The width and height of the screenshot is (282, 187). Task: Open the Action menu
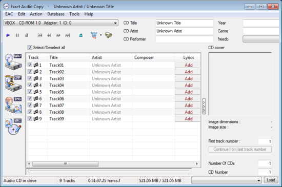36,14
